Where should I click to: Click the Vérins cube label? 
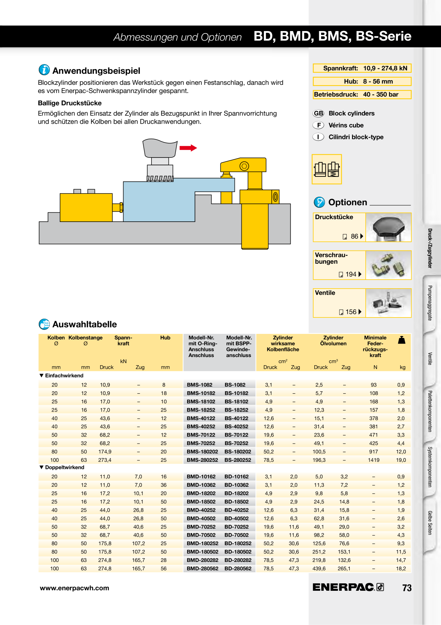coord(346,125)
